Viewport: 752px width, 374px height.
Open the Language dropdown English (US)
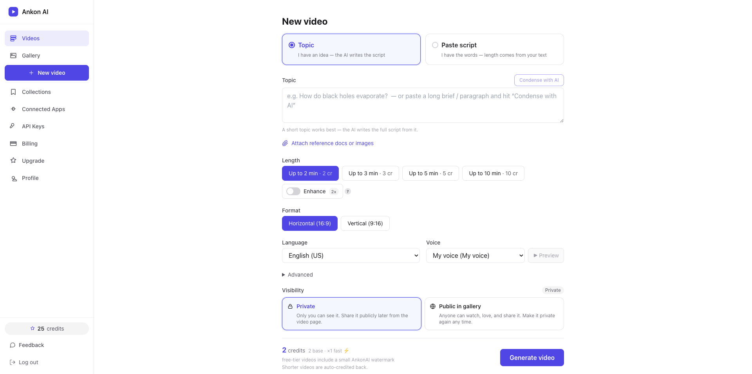(x=351, y=255)
